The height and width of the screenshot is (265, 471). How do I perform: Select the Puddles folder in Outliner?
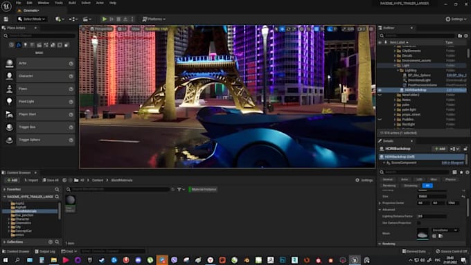[407, 120]
